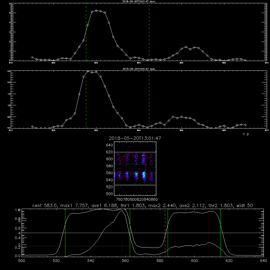Image resolution: width=270 pixels, height=270 pixels.
Task: Click the '830' x-axis label of dawn plot
Action: tap(96, 63)
